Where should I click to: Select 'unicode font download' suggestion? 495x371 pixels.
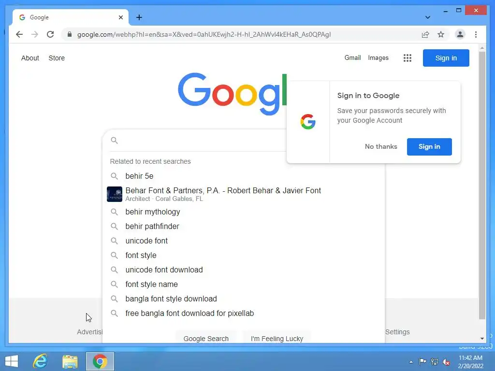pyautogui.click(x=244, y=270)
